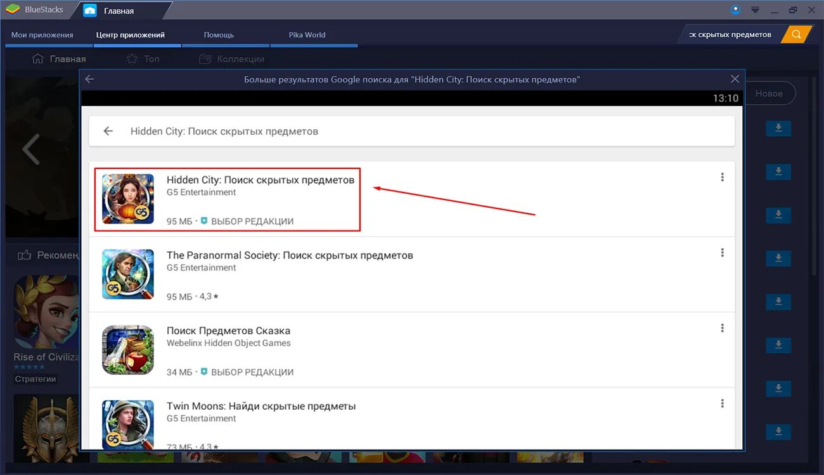Click the Коллекции folder icon
This screenshot has height=475, width=824.
click(x=205, y=59)
